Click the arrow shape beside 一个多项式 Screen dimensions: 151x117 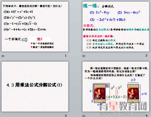25,40
